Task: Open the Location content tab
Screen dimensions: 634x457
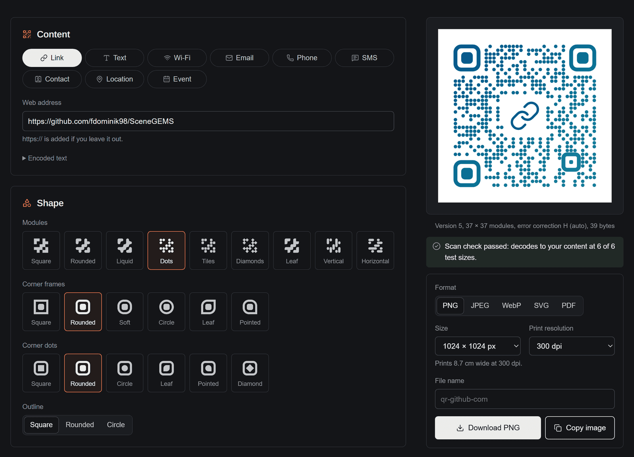Action: (115, 79)
